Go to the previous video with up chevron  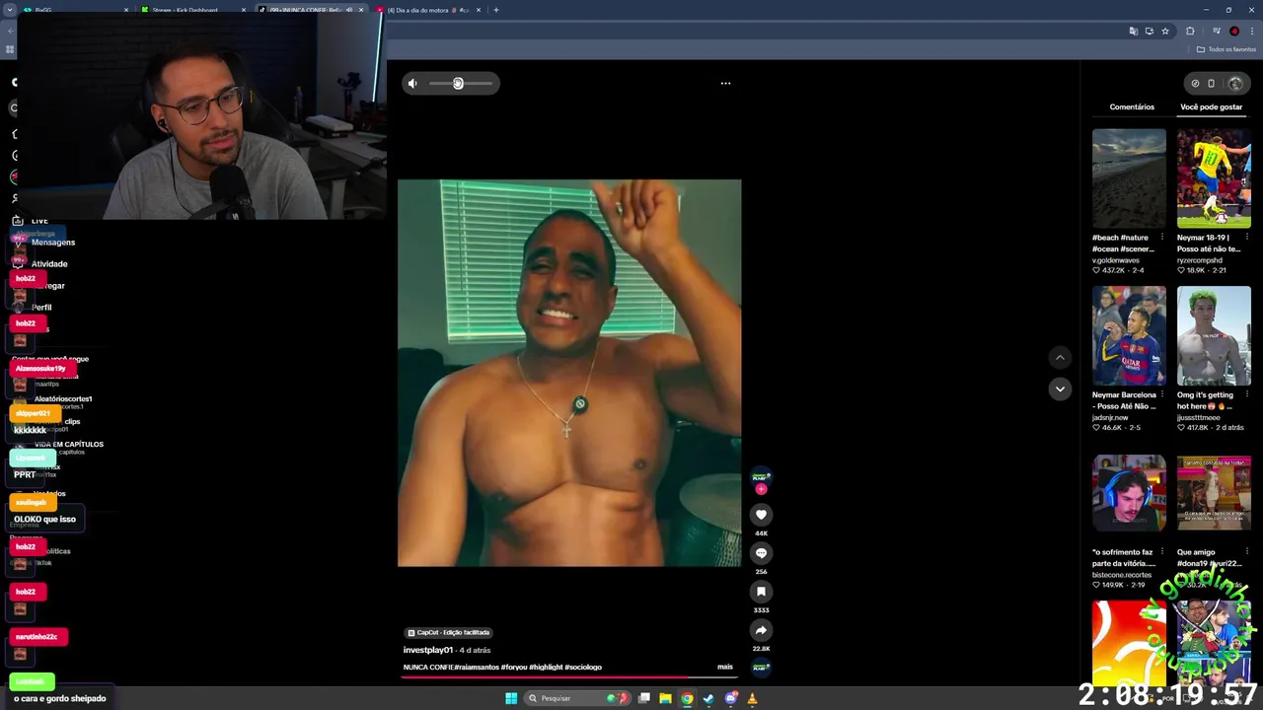pos(1060,358)
